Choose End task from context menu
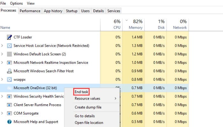 81,92
